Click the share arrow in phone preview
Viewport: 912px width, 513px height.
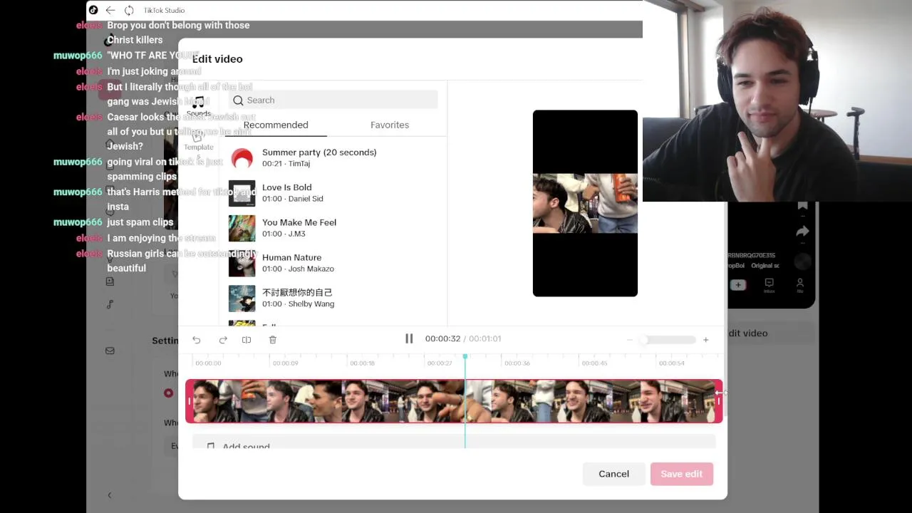pyautogui.click(x=802, y=232)
